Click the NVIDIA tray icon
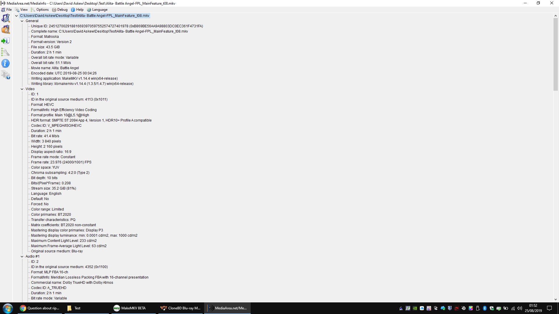The image size is (559, 314). click(415, 308)
